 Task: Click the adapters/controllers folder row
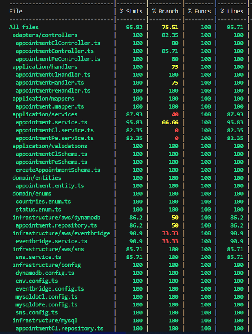click(45, 35)
